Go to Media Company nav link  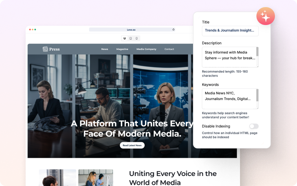click(x=146, y=49)
